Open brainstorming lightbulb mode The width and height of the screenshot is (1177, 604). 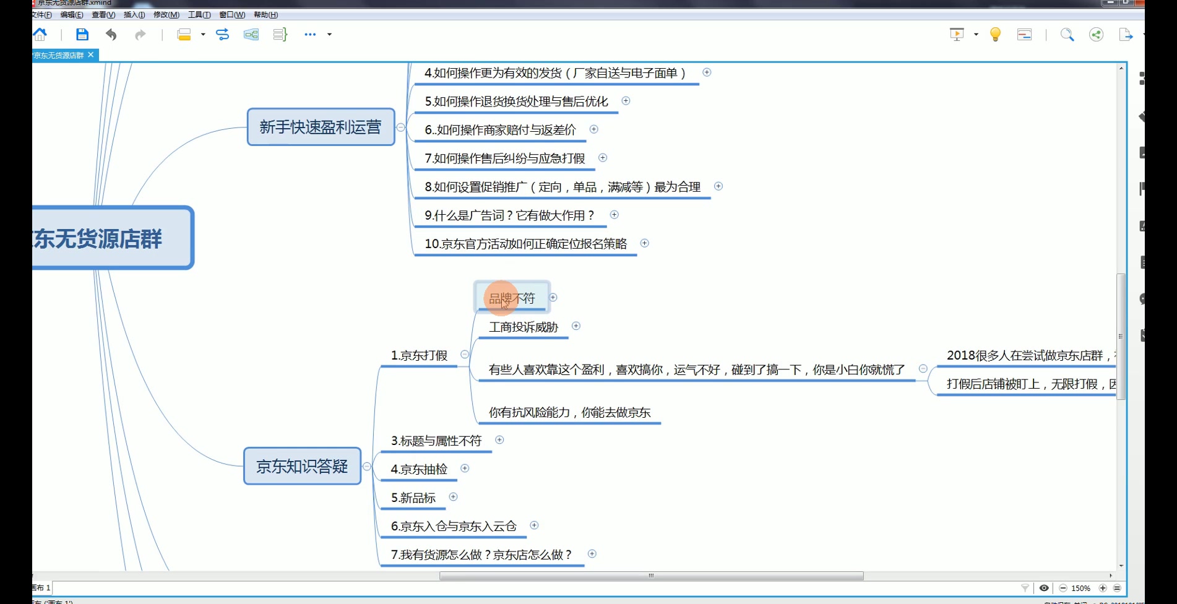point(995,35)
